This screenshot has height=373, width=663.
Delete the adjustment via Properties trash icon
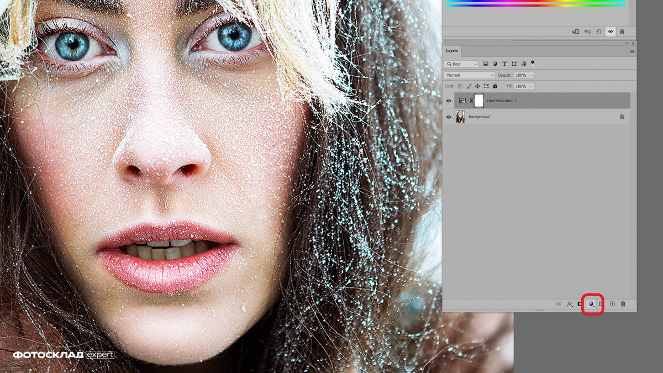(x=622, y=31)
